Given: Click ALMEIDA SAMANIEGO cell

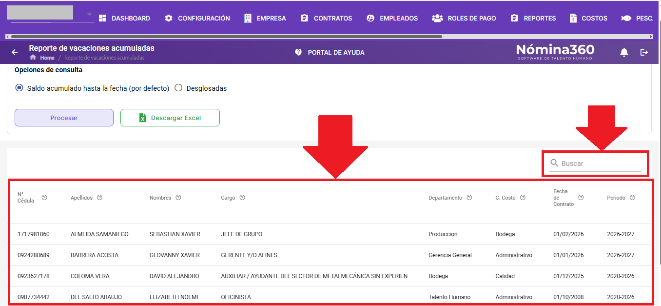Looking at the screenshot, I should (99, 234).
